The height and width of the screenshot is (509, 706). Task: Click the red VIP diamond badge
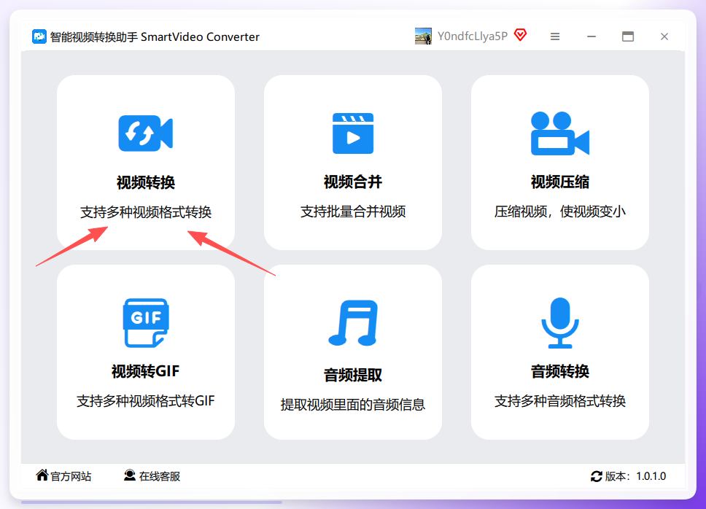521,35
